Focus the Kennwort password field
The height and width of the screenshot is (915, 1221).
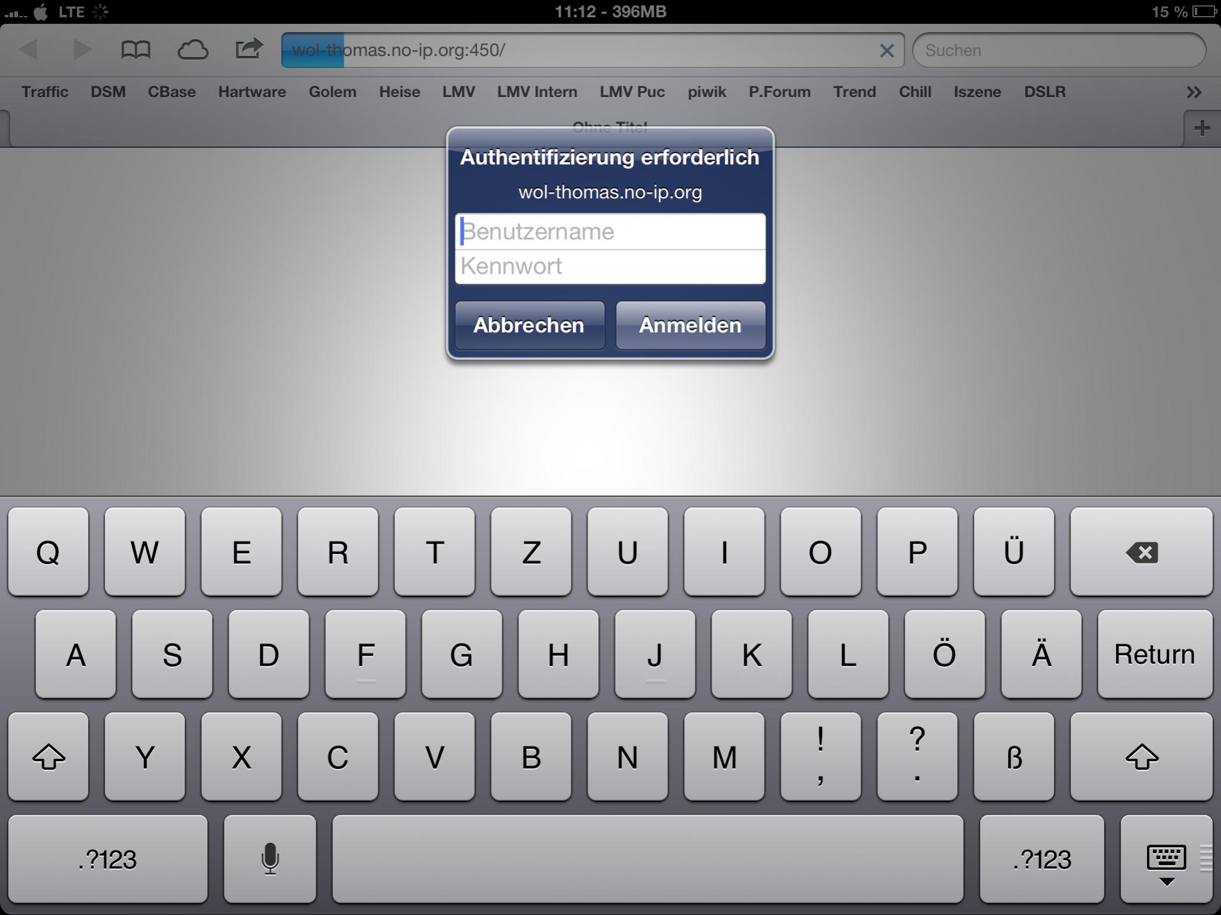click(x=610, y=266)
